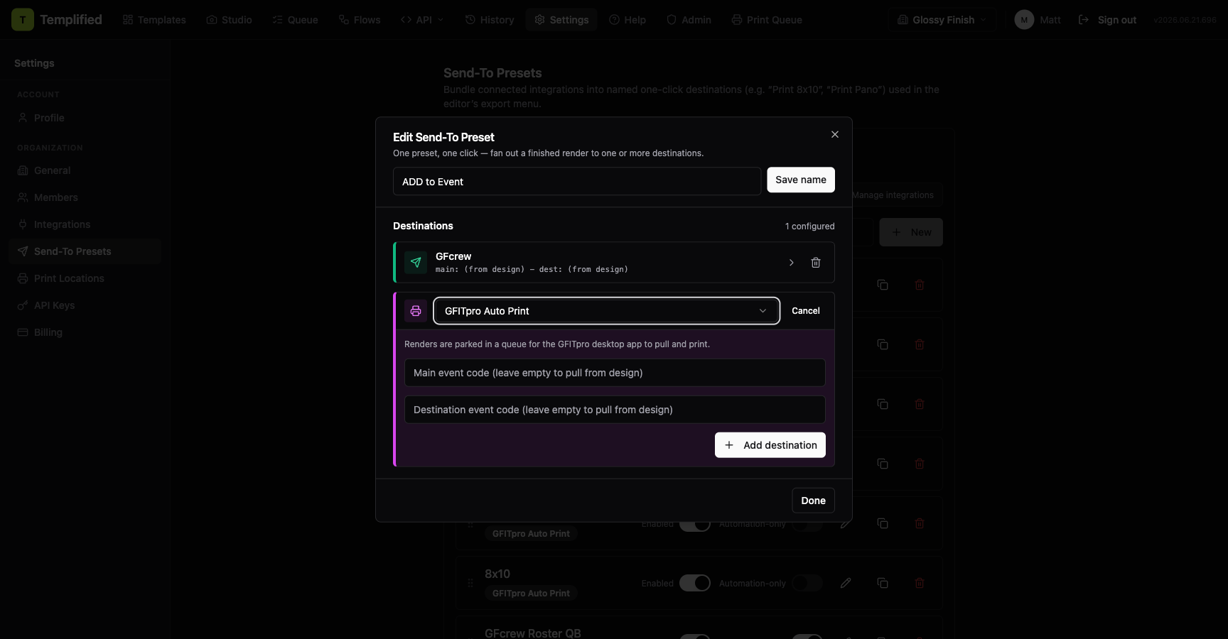Viewport: 1228px width, 639px height.
Task: Click the Admin shield icon
Action: (672, 20)
